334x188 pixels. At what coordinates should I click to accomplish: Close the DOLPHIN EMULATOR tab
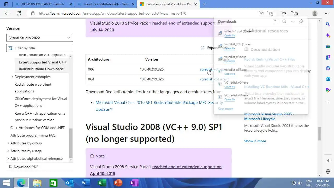(71, 4)
